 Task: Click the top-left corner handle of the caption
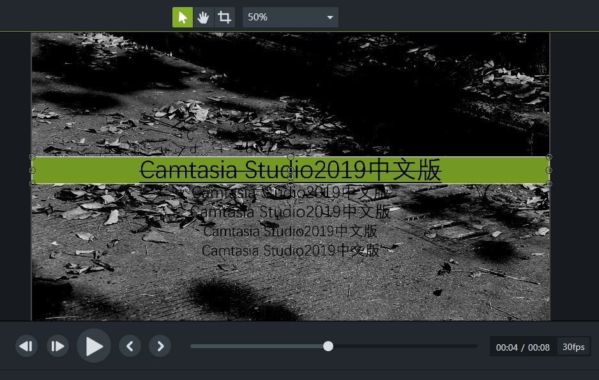[32, 156]
